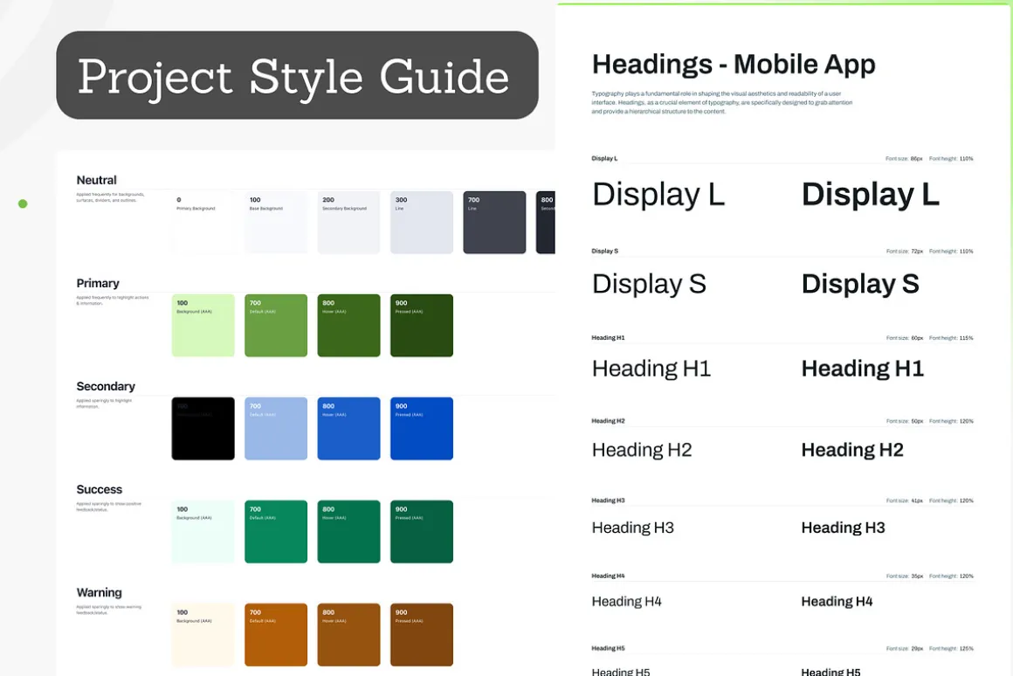Click the "Project Style Guide" title banner
The width and height of the screenshot is (1013, 676).
297,75
